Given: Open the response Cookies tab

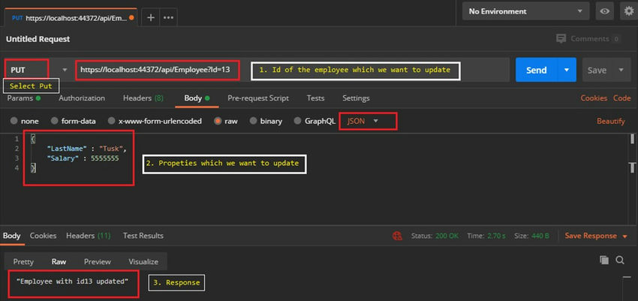Looking at the screenshot, I should click(x=43, y=236).
